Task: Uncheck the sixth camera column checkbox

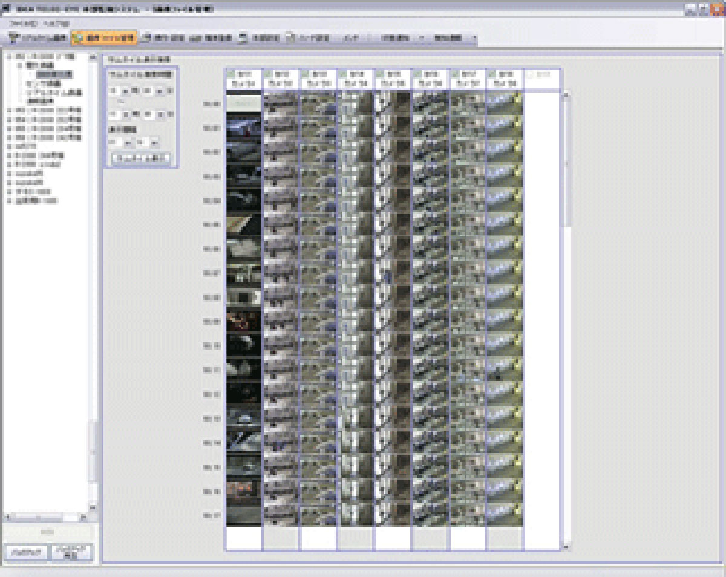Action: coord(418,74)
